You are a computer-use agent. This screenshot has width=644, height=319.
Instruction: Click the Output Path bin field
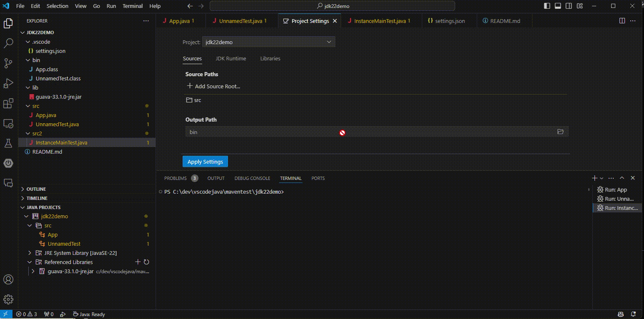[x=377, y=132]
